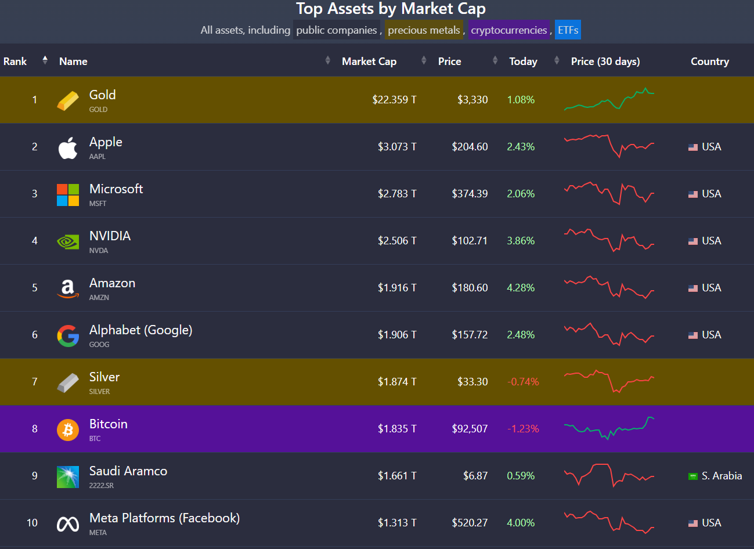Screen dimensions: 754x549
Task: Click the Saudi Arabia flag icon
Action: pyautogui.click(x=693, y=476)
